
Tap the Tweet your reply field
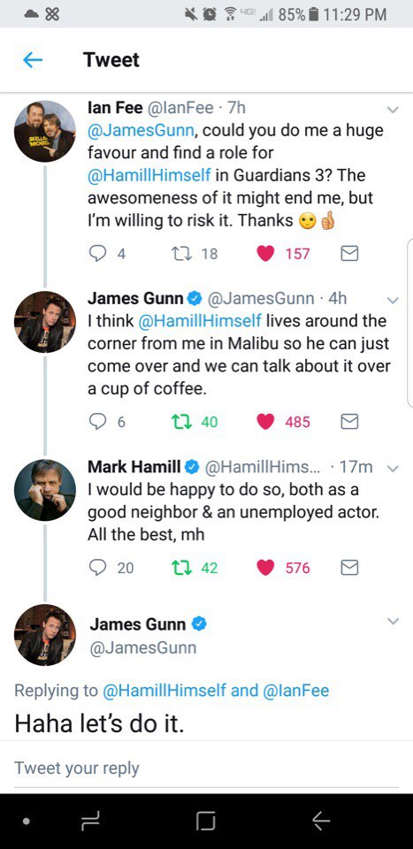pyautogui.click(x=206, y=768)
